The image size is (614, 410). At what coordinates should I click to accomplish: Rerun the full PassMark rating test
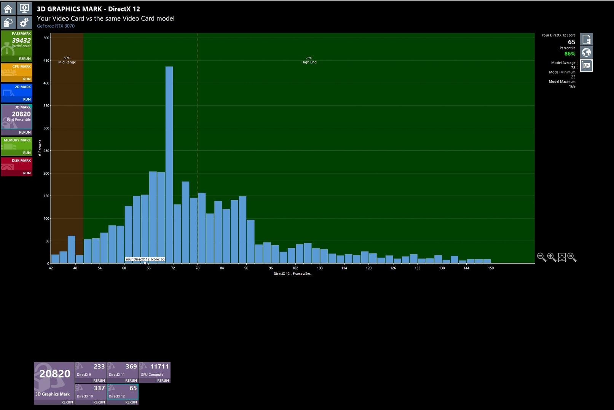coord(25,59)
